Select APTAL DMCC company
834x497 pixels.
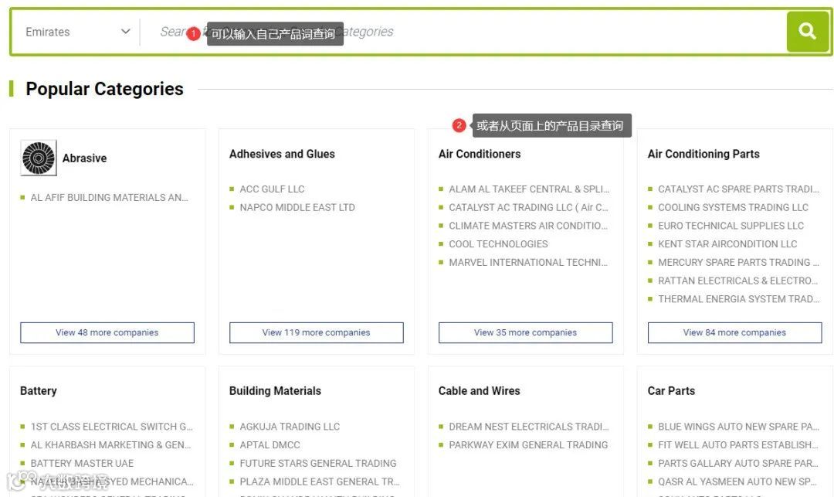click(270, 445)
